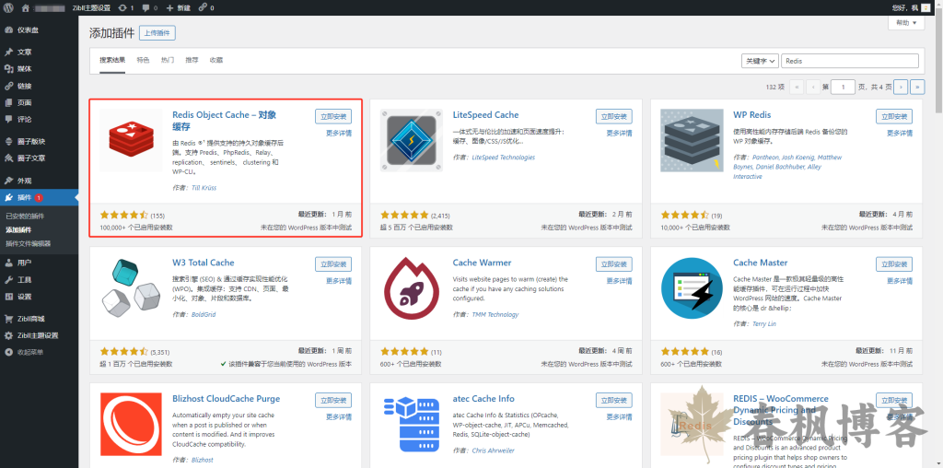Install atec Cache Info with 立即安装
This screenshot has height=468, width=943.
614,400
